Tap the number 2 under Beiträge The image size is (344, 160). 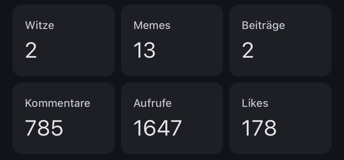point(248,50)
